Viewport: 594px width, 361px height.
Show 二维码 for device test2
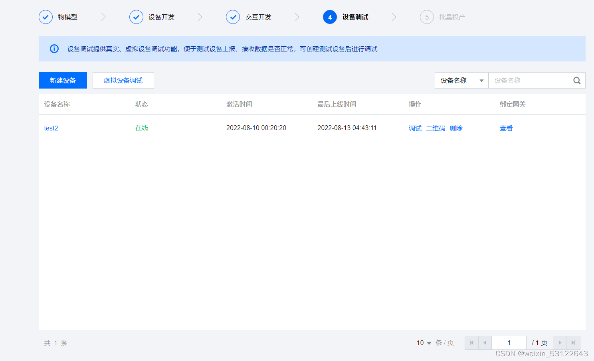(436, 128)
